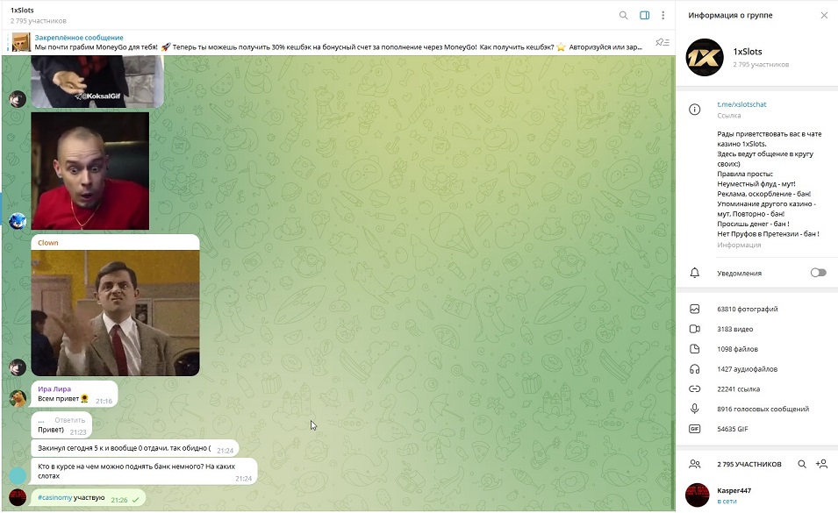Toggle the Уведомления notifications switch
838x513 pixels.
[x=818, y=273]
